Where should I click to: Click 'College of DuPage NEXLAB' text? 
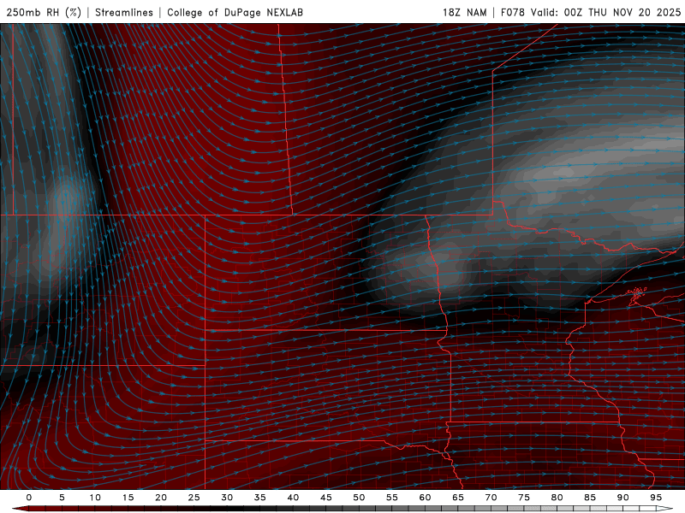point(235,12)
